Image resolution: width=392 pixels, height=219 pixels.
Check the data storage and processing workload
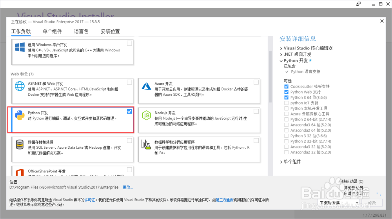[129, 141]
